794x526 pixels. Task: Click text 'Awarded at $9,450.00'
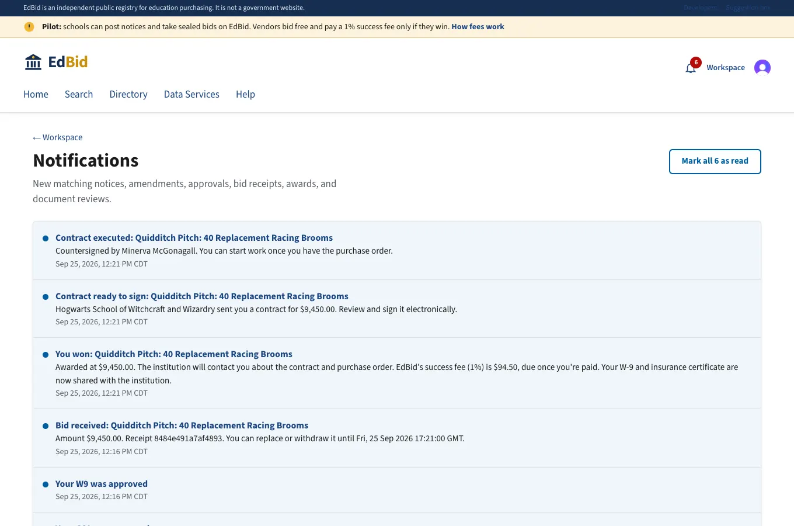(x=95, y=367)
